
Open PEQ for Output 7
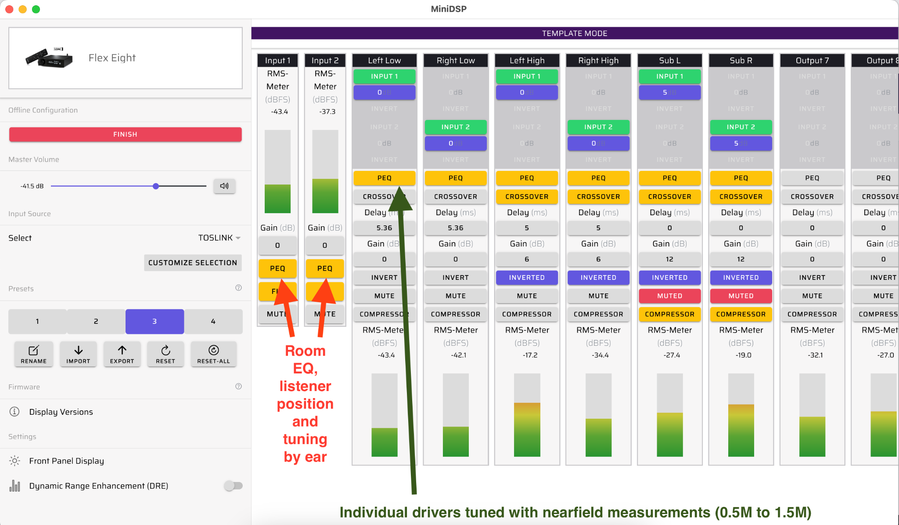(812, 177)
